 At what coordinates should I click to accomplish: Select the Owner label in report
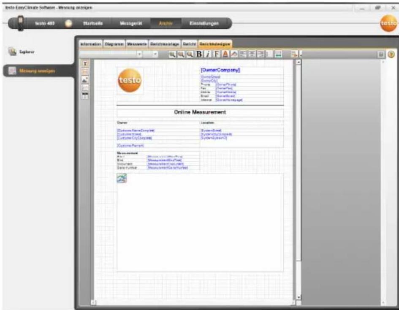click(x=122, y=122)
